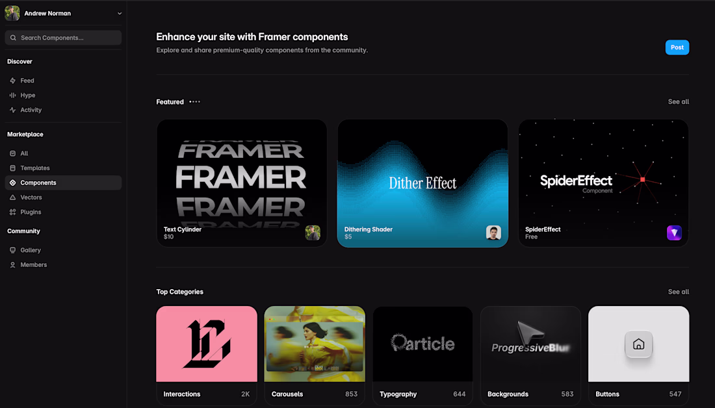Click the Gallery icon in sidebar
Screen dimensions: 715x408
click(x=13, y=250)
